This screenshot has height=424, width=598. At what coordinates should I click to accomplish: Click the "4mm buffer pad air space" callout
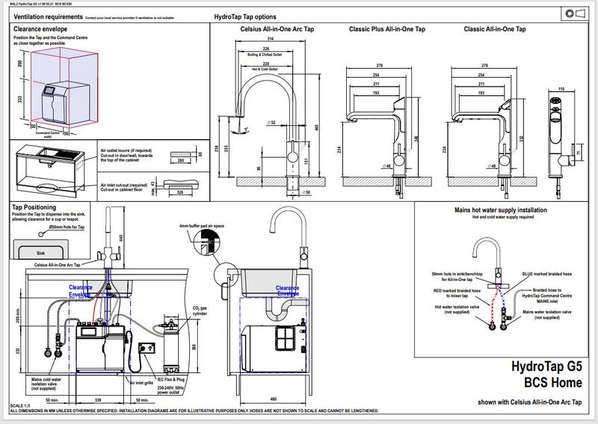point(202,226)
